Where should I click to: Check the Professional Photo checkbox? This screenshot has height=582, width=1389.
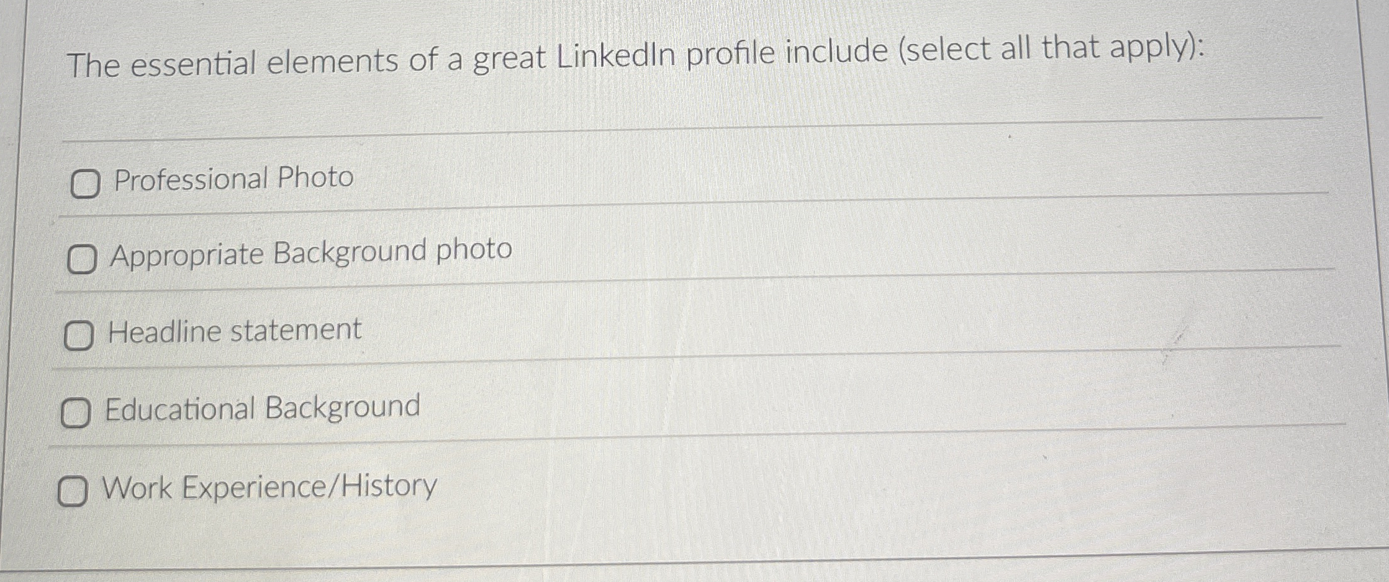(x=85, y=181)
